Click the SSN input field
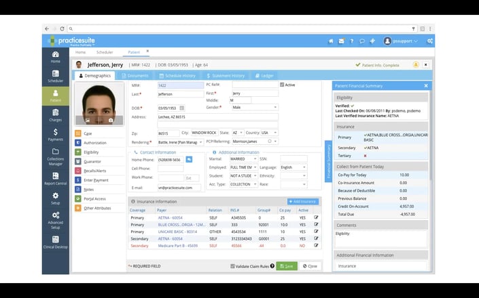Screen dimensions: 479x298 point(294,159)
